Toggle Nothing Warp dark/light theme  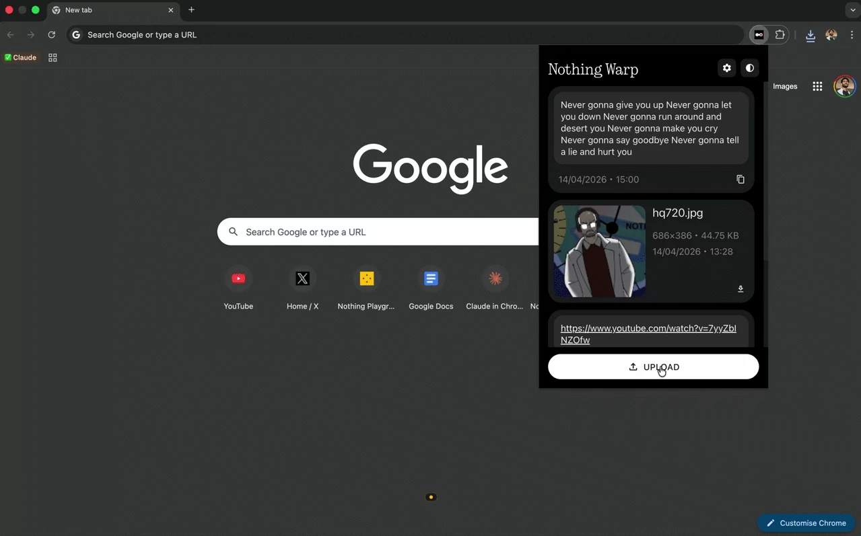(x=749, y=68)
